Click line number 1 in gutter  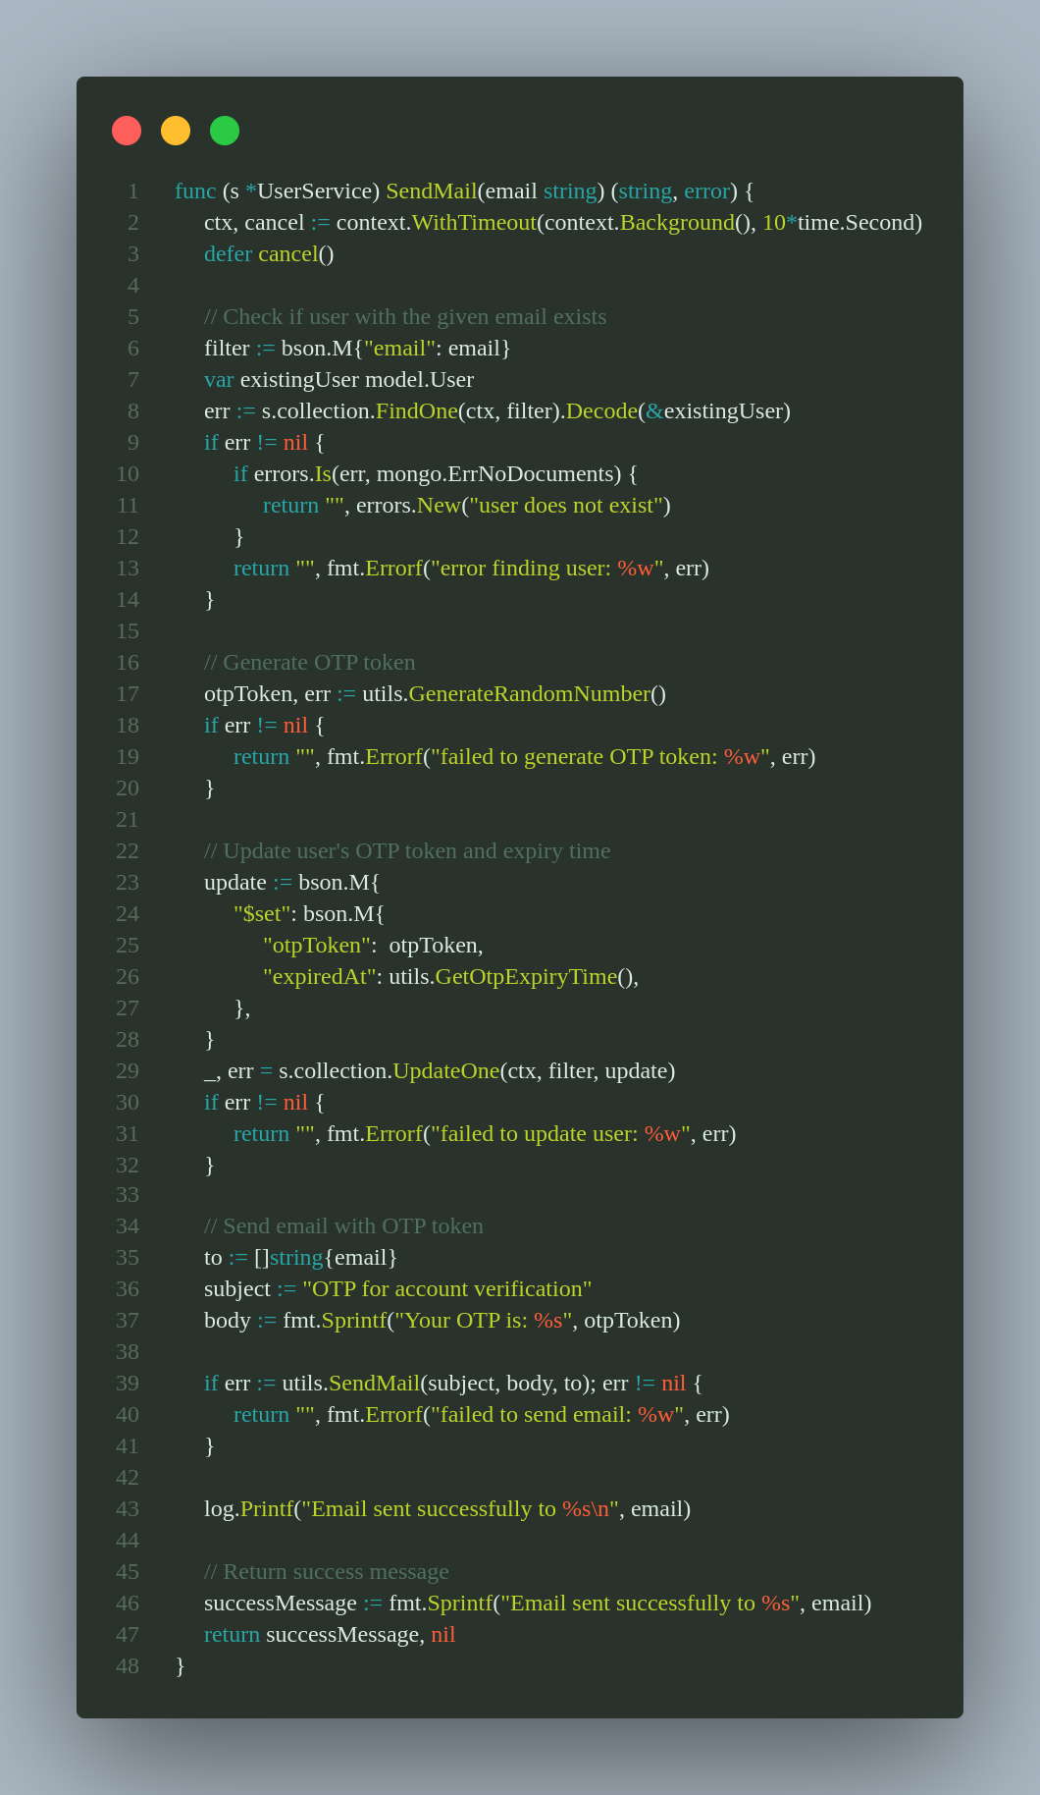(132, 191)
